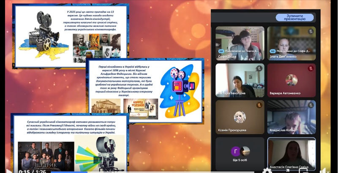Open the Ще 5 осіб participants tile
This screenshot has height=173, width=338.
coord(240,152)
